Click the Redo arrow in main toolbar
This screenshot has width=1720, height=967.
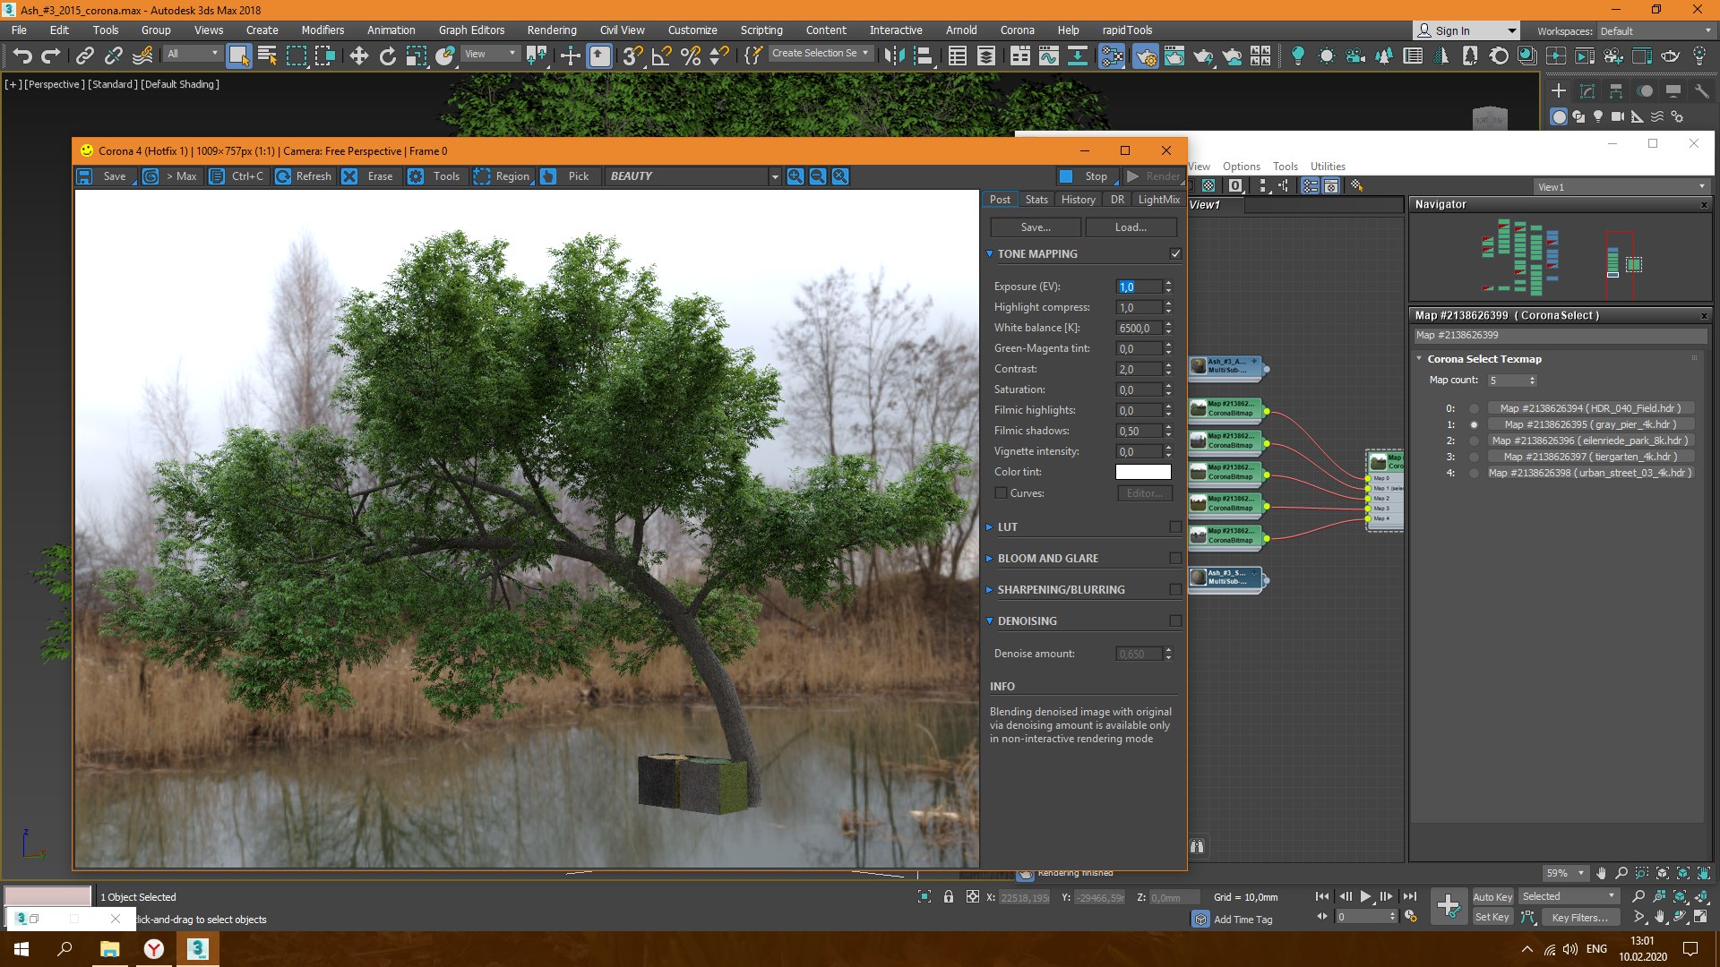click(51, 56)
